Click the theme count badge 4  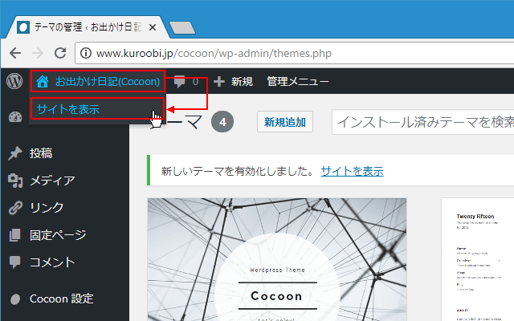coord(222,122)
